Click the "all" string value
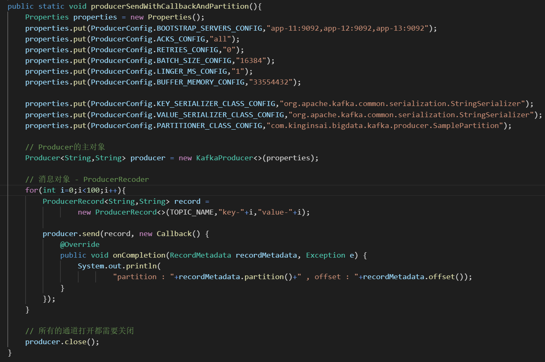Image resolution: width=545 pixels, height=362 pixels. [x=220, y=39]
